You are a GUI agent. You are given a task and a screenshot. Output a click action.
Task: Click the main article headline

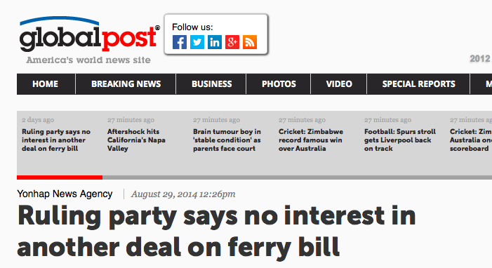coord(216,232)
